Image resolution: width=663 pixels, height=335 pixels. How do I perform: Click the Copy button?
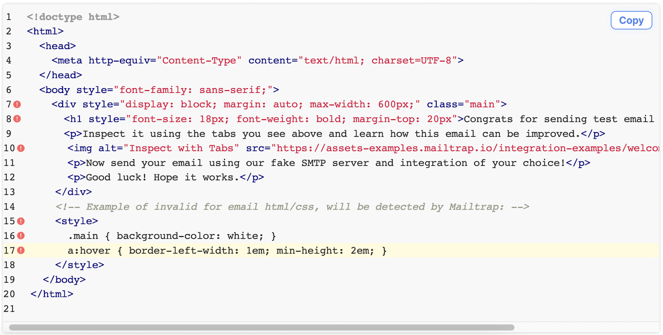[631, 20]
